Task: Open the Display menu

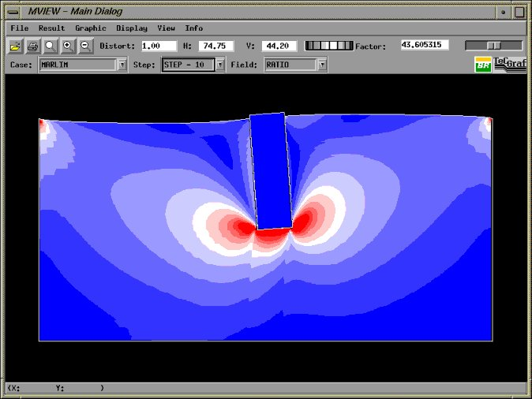Action: (x=131, y=28)
